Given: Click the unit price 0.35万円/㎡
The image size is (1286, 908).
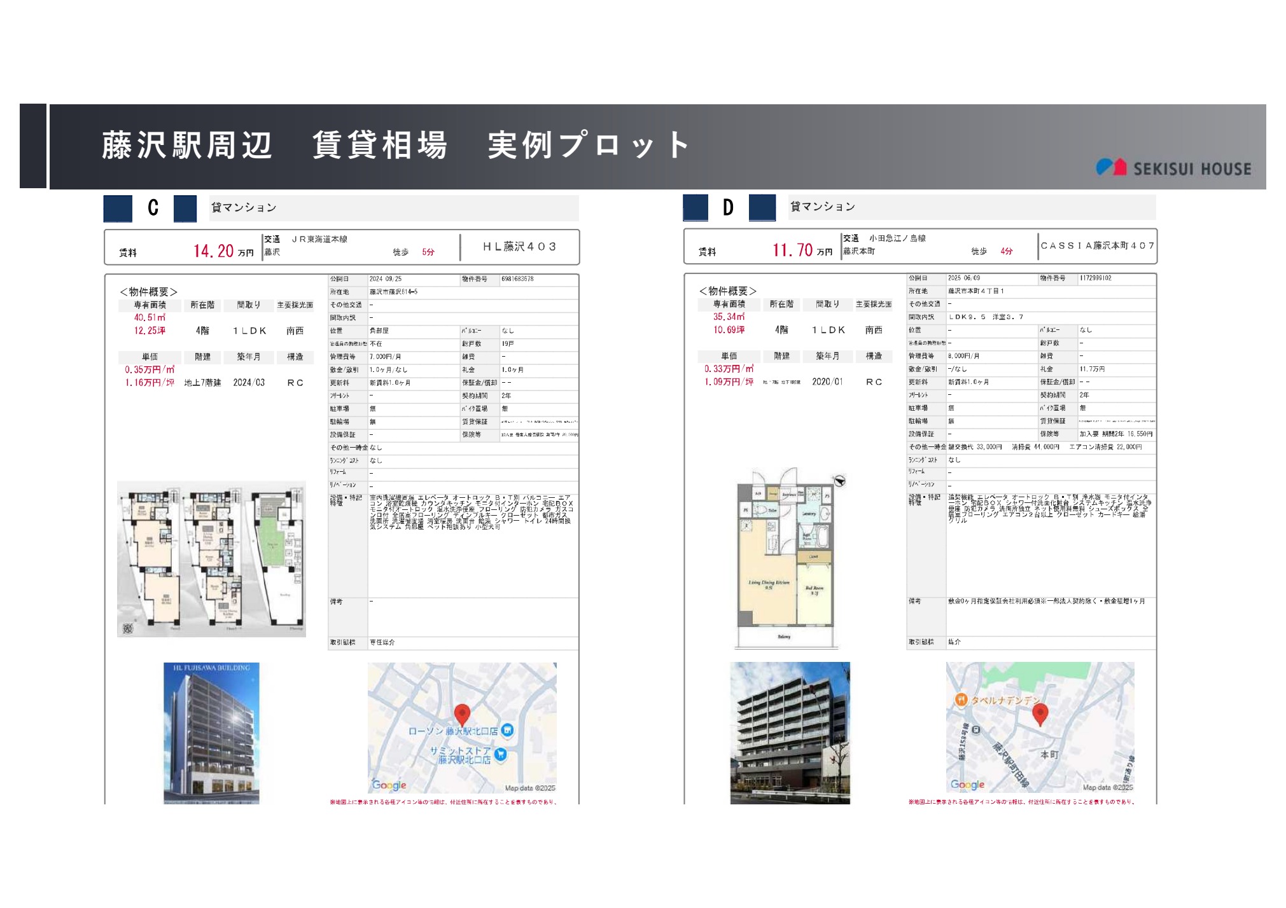Looking at the screenshot, I should (150, 369).
